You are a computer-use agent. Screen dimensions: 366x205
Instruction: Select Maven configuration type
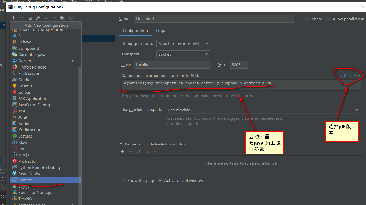[x=45, y=143]
